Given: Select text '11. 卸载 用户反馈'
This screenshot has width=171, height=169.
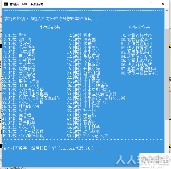Looking at the screenshot, I should click(x=19, y=56).
